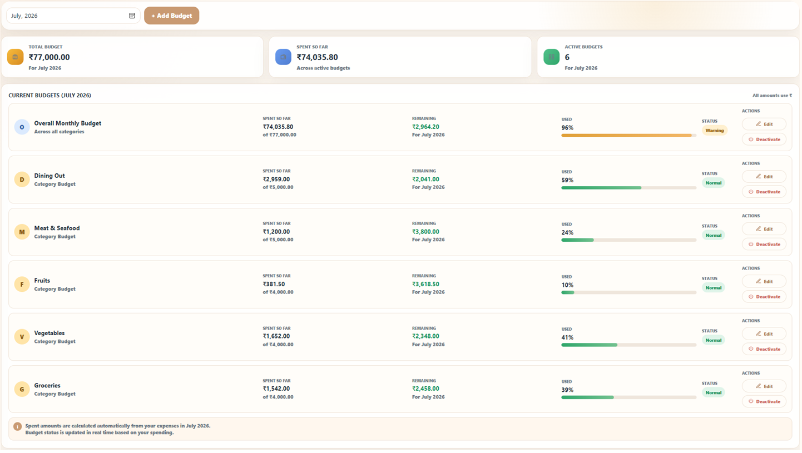Click the Vegetables 41% progress bar

click(628, 345)
